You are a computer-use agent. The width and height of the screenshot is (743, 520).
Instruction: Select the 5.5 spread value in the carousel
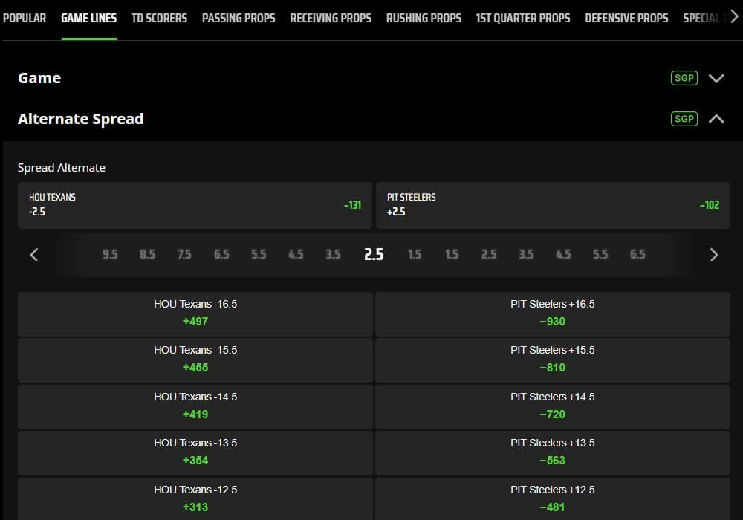tap(259, 255)
